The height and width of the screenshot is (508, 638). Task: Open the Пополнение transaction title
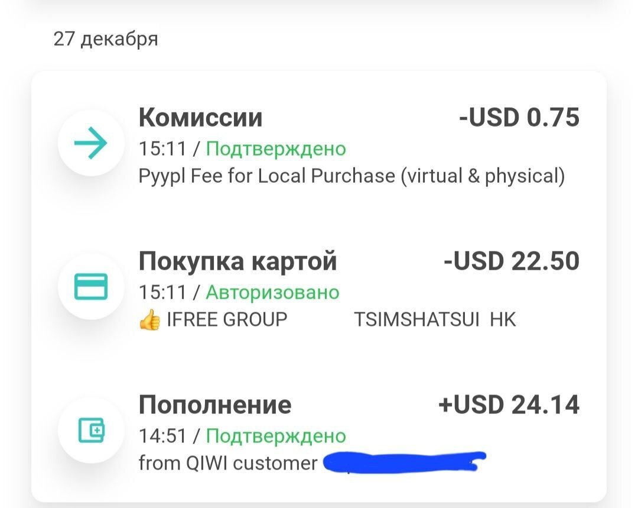215,405
